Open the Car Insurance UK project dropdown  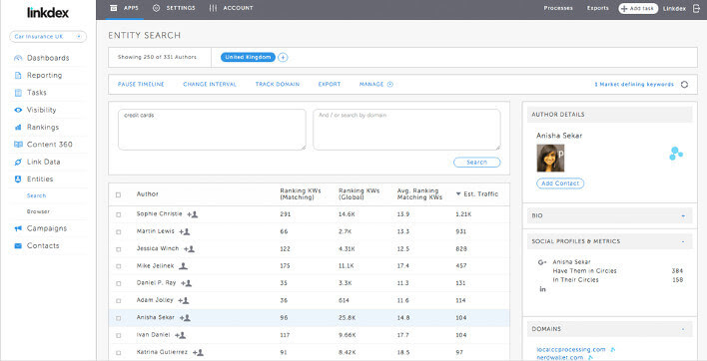coord(48,37)
